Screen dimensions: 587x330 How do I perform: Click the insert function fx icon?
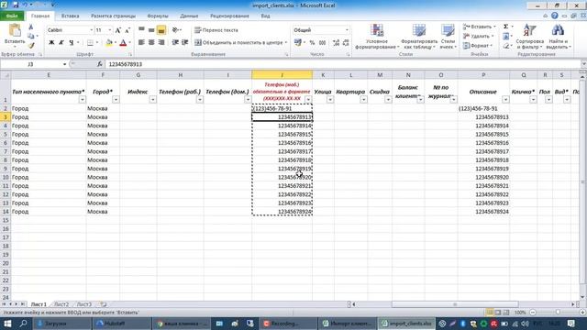tap(100, 64)
